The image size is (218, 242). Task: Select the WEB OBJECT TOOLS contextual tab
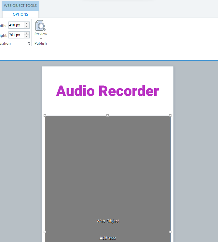20,6
